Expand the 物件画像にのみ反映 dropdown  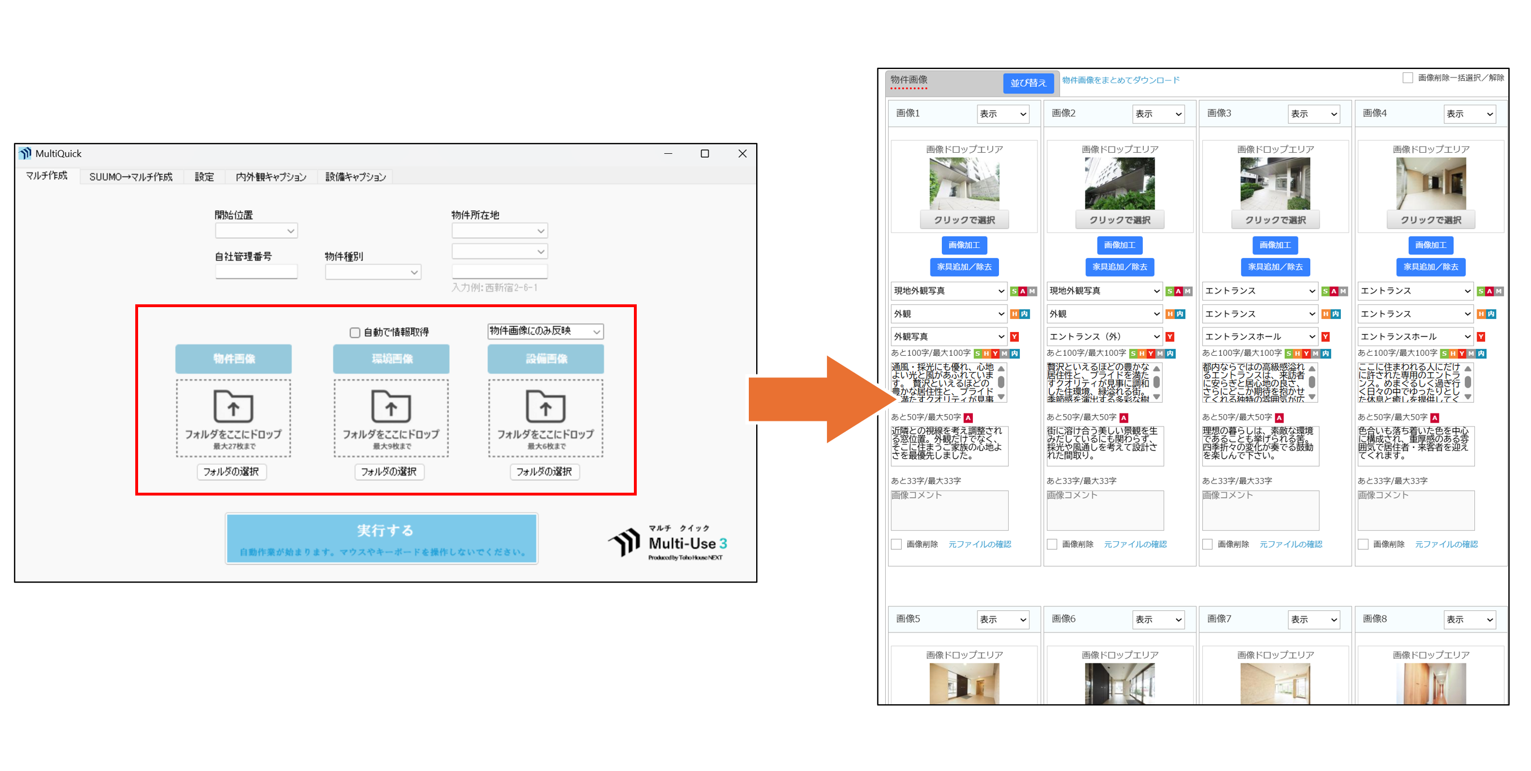pos(545,331)
